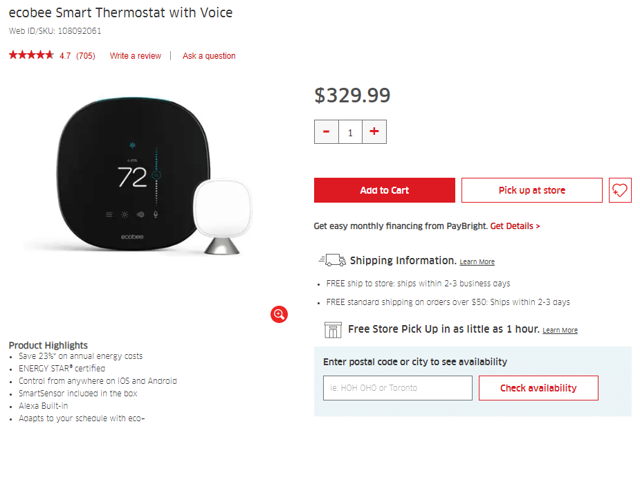Open Free Store Pick Up Learn More
Viewport: 640px width, 489px height.
tap(560, 331)
